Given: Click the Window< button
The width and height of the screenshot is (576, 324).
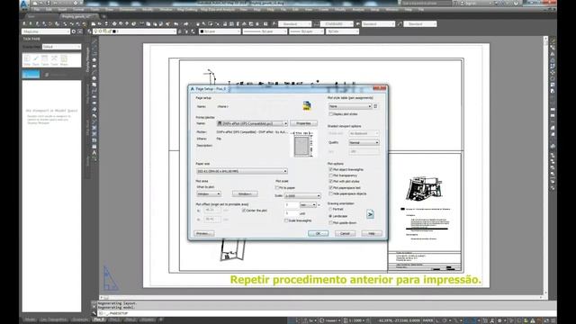Looking at the screenshot, I should point(245,194).
